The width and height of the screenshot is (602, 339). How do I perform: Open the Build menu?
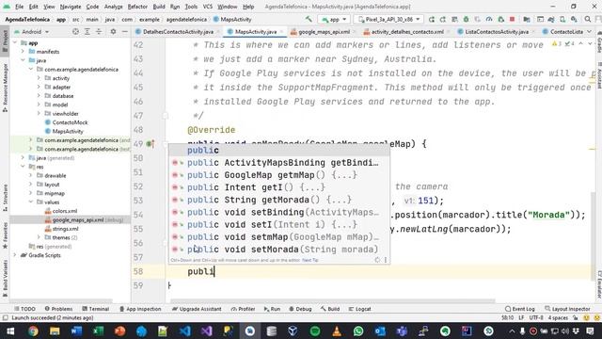pos(159,7)
